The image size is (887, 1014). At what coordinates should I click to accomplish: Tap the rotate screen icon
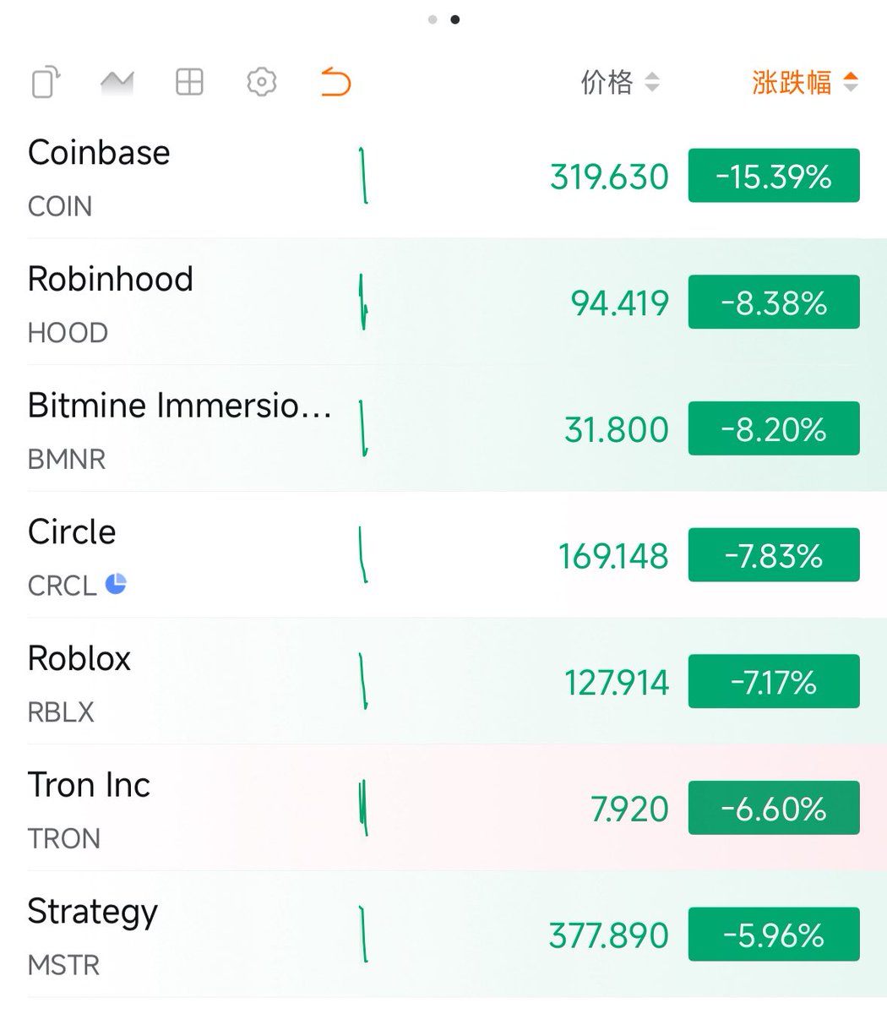(x=46, y=83)
